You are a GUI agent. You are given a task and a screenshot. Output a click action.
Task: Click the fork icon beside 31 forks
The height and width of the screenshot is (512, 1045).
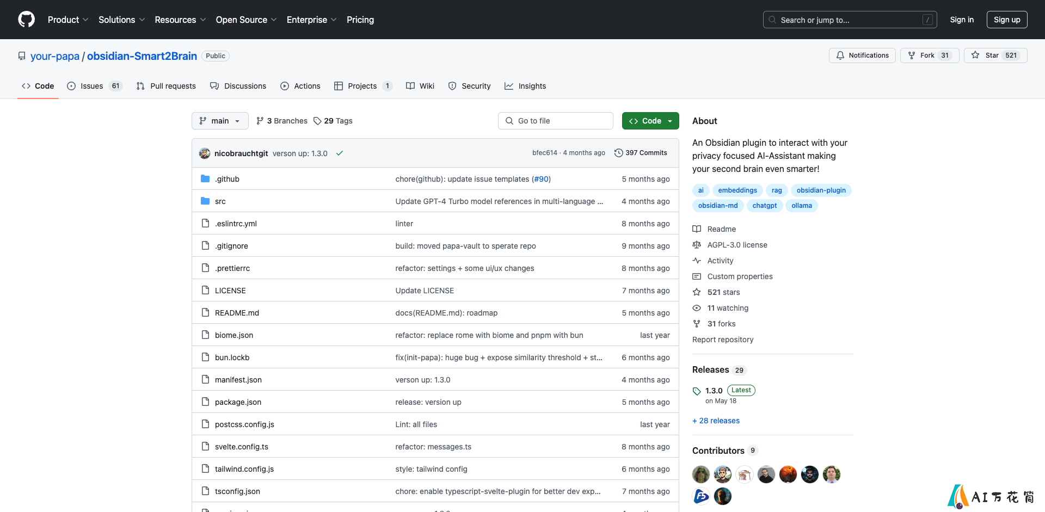[697, 324]
